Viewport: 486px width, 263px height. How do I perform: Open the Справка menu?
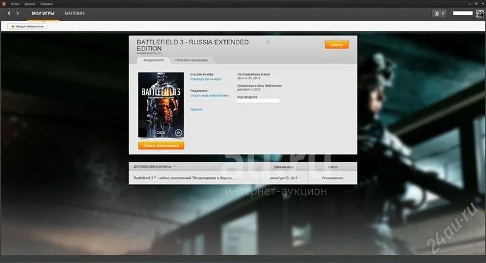[x=46, y=4]
